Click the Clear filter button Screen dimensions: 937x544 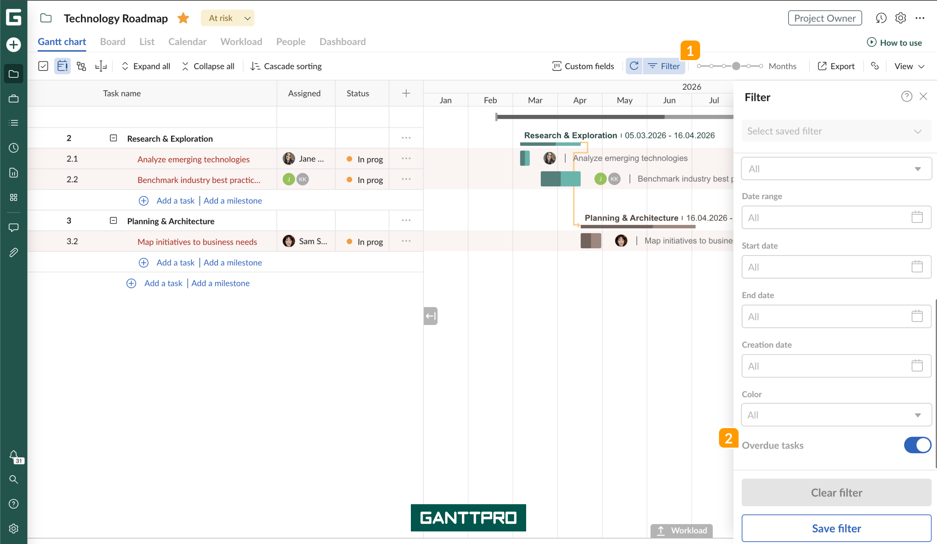point(836,492)
